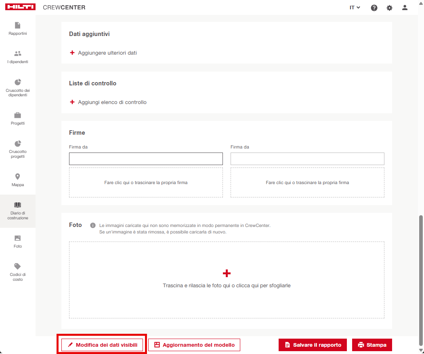Open the Rapportini sidebar icon
This screenshot has width=424, height=354.
click(17, 25)
